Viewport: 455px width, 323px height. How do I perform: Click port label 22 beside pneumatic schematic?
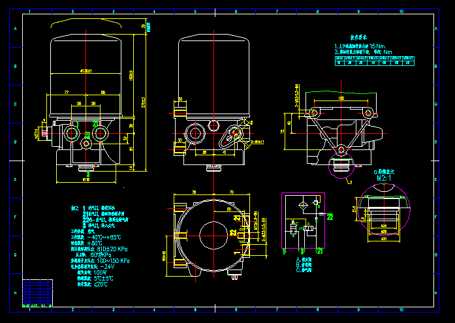tap(330, 217)
